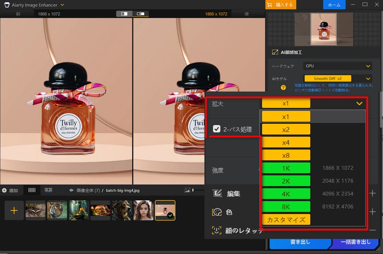The height and width of the screenshot is (254, 383).
Task: Choose the 8K resolution option
Action: pyautogui.click(x=286, y=207)
